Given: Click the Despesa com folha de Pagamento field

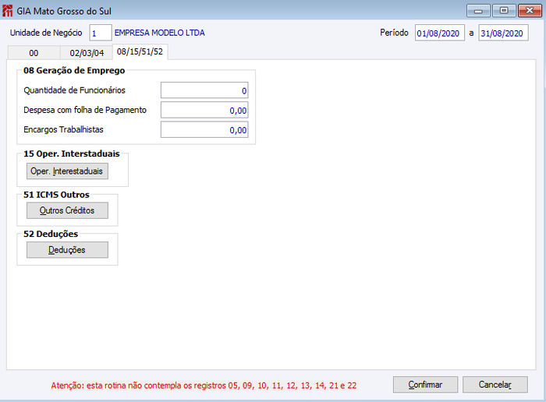Looking at the screenshot, I should [204, 110].
